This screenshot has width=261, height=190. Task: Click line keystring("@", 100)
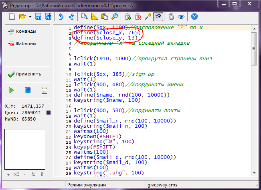(104, 142)
